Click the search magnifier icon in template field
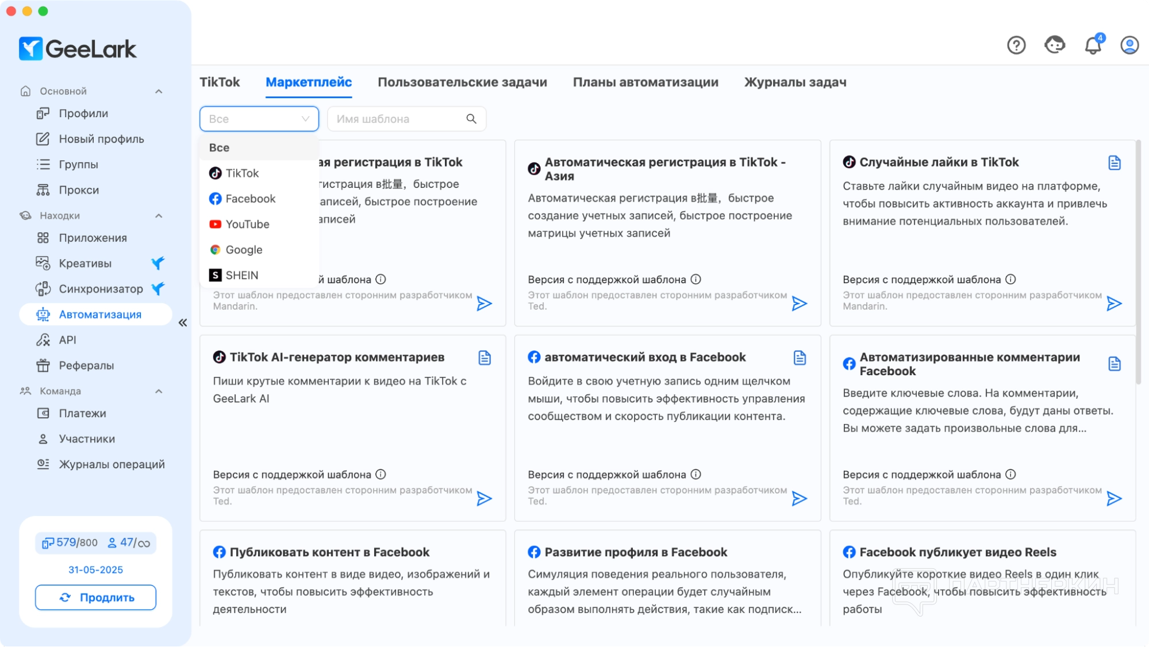Viewport: 1149px width, 647px height. click(x=471, y=119)
